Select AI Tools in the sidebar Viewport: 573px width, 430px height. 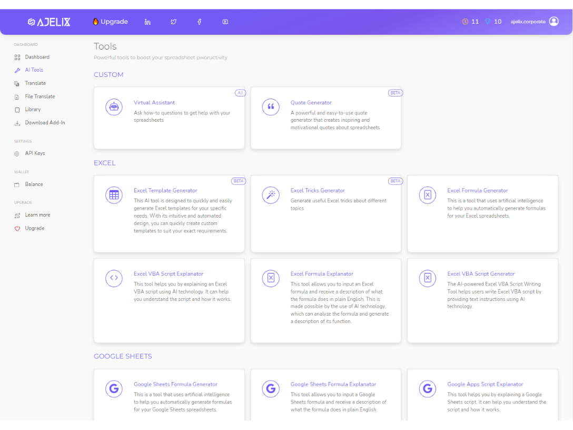click(x=34, y=70)
